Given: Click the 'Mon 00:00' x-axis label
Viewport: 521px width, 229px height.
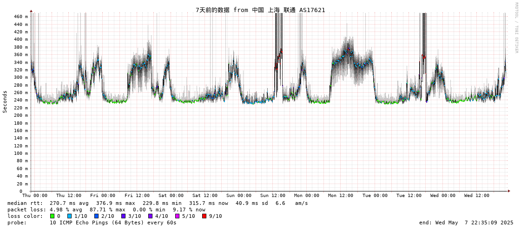Looking at the screenshot, I should tap(307, 196).
